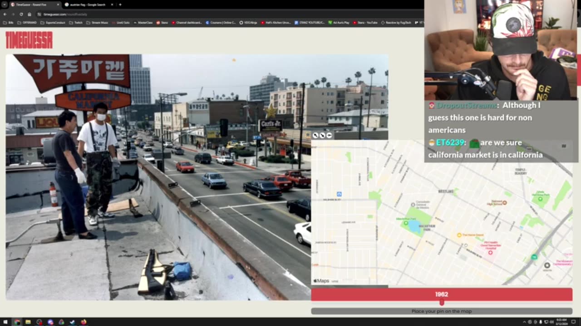Image resolution: width=581 pixels, height=326 pixels.
Task: Click the 'Place your pin on the map' button
Action: [x=442, y=311]
